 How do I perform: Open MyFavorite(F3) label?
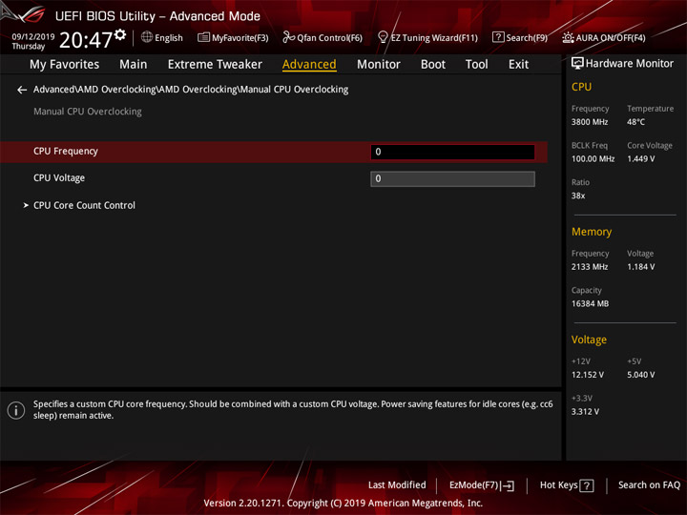(240, 38)
